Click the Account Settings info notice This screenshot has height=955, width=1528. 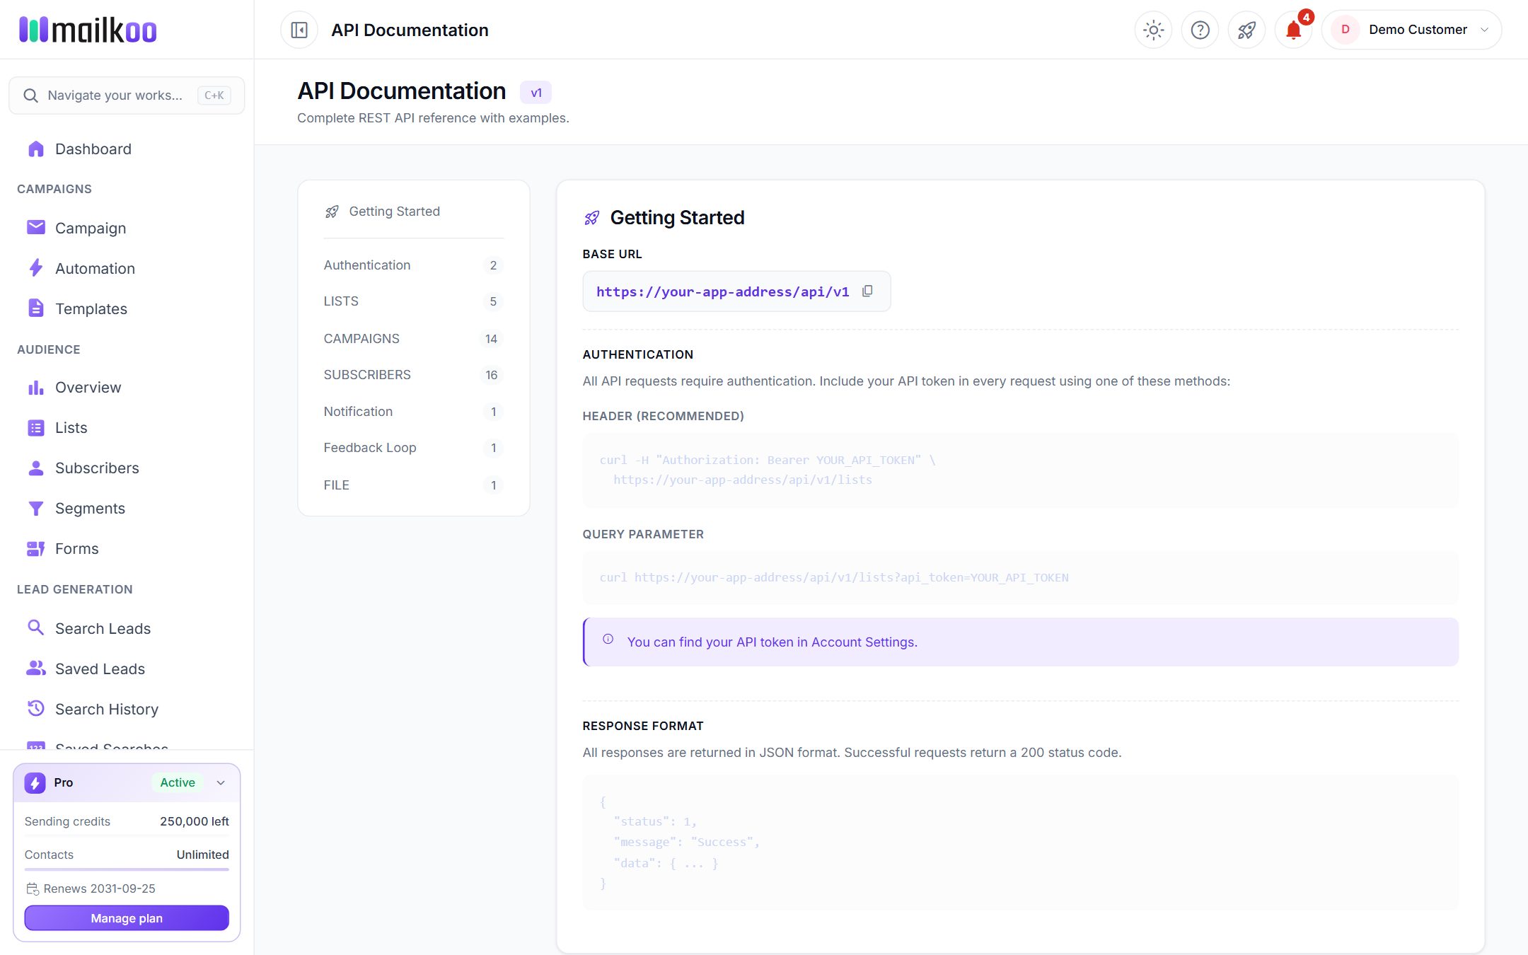pyautogui.click(x=1021, y=642)
